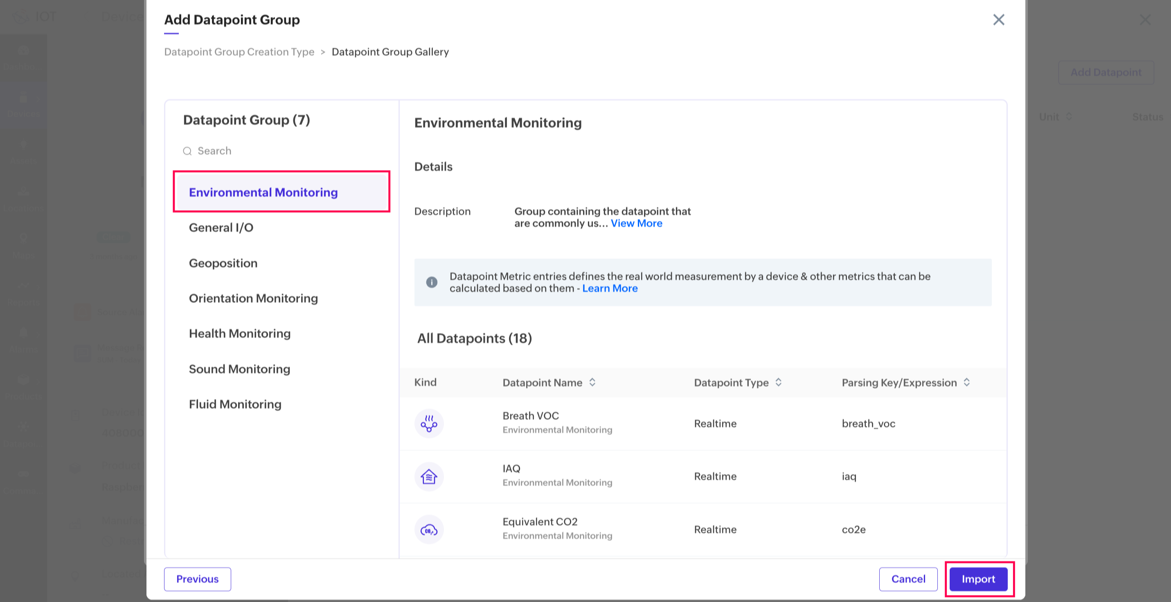Open Fluid Monitoring group
The image size is (1171, 602).
coord(235,404)
